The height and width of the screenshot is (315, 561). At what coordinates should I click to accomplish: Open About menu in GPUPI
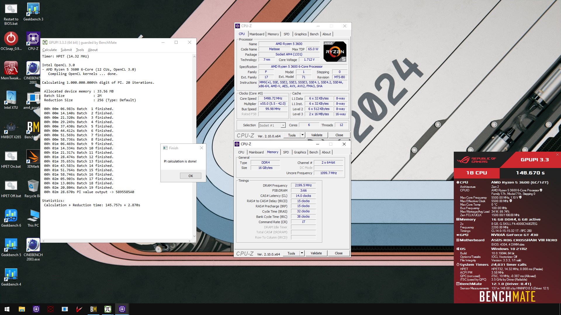pos(93,50)
